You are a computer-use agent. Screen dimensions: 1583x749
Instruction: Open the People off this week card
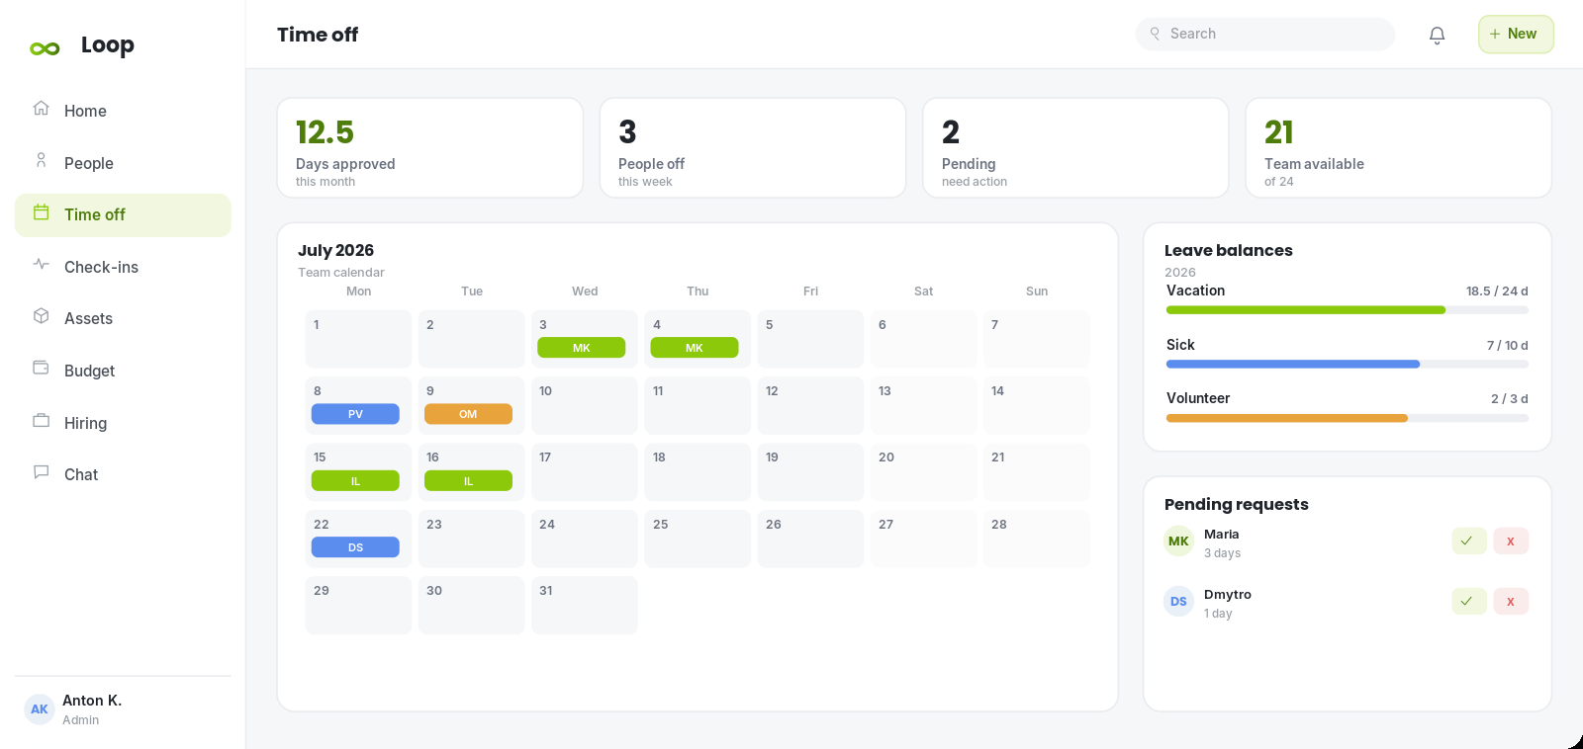(x=753, y=148)
